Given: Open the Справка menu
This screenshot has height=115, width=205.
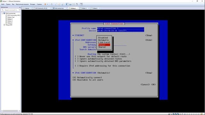Looking at the screenshot, I should click(39, 4).
